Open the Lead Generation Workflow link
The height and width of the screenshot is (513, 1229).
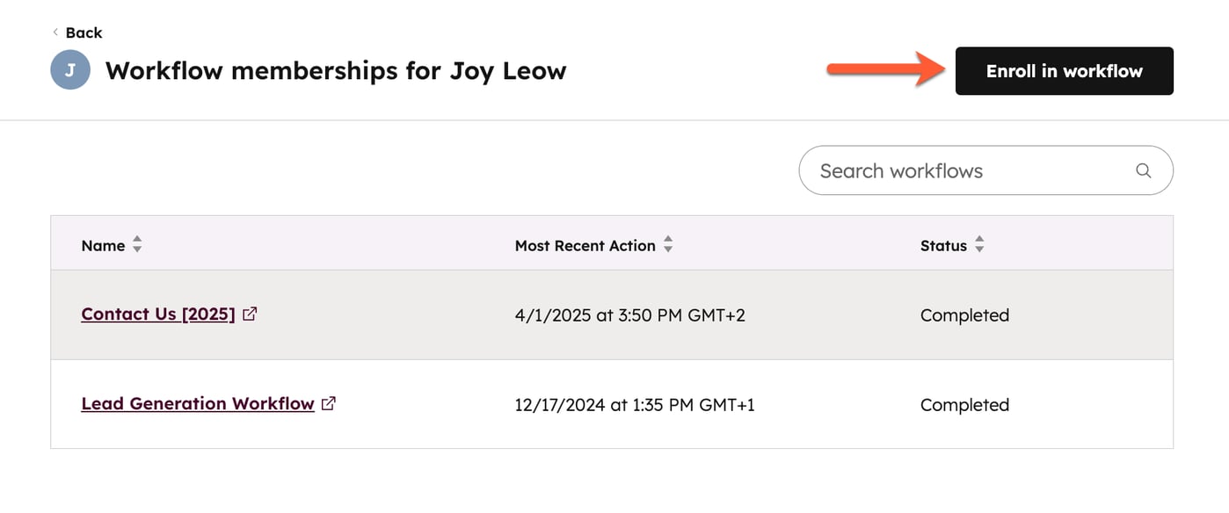tap(197, 403)
